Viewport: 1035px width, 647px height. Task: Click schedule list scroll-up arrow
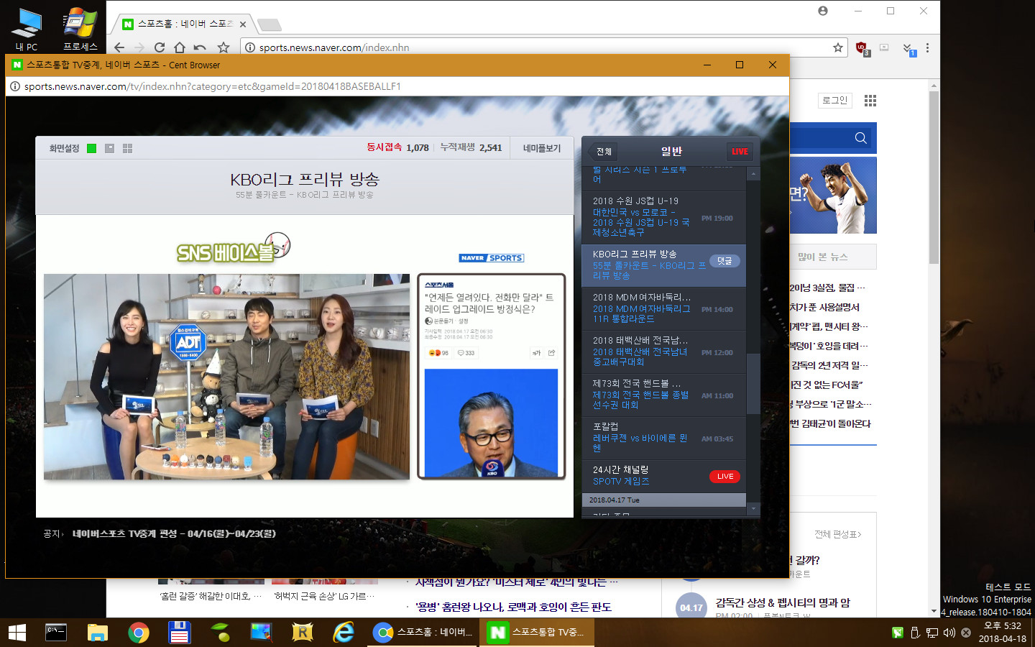point(753,174)
